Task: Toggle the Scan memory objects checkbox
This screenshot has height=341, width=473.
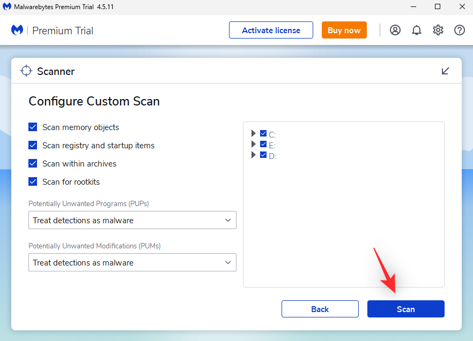Action: [x=33, y=127]
